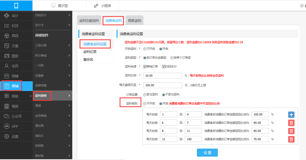This screenshot has height=160, width=306.
Task: Open 消费者返利设置 left link
Action: [95, 44]
